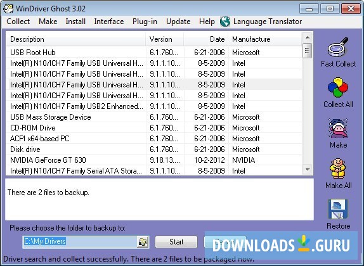Open the Make menu
This screenshot has width=364, height=266.
tap(48, 22)
